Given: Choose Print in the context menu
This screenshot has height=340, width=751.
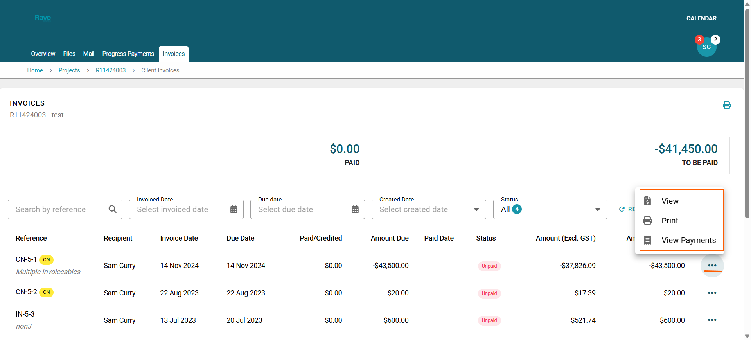Looking at the screenshot, I should click(x=670, y=221).
